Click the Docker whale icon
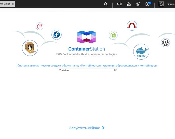Screen dimensions: 175x139 click(x=141, y=51)
